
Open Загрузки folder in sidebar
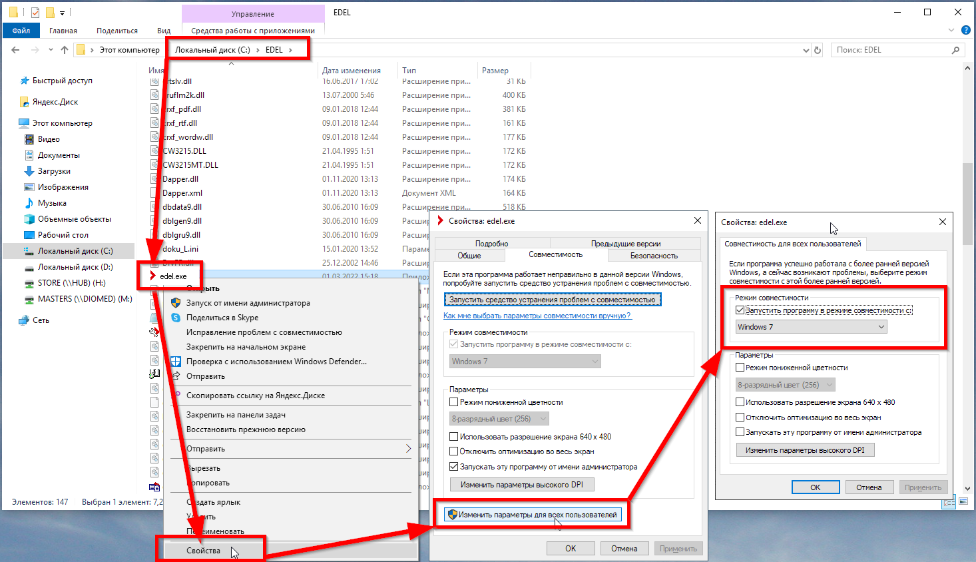coord(53,171)
